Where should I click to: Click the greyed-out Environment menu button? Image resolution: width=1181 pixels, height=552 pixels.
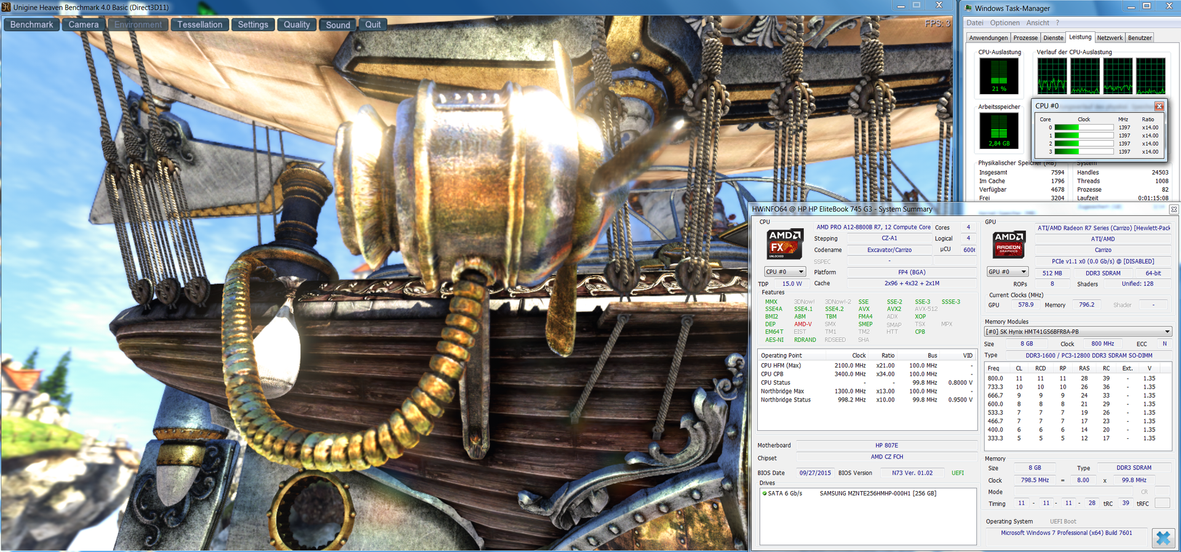click(138, 25)
